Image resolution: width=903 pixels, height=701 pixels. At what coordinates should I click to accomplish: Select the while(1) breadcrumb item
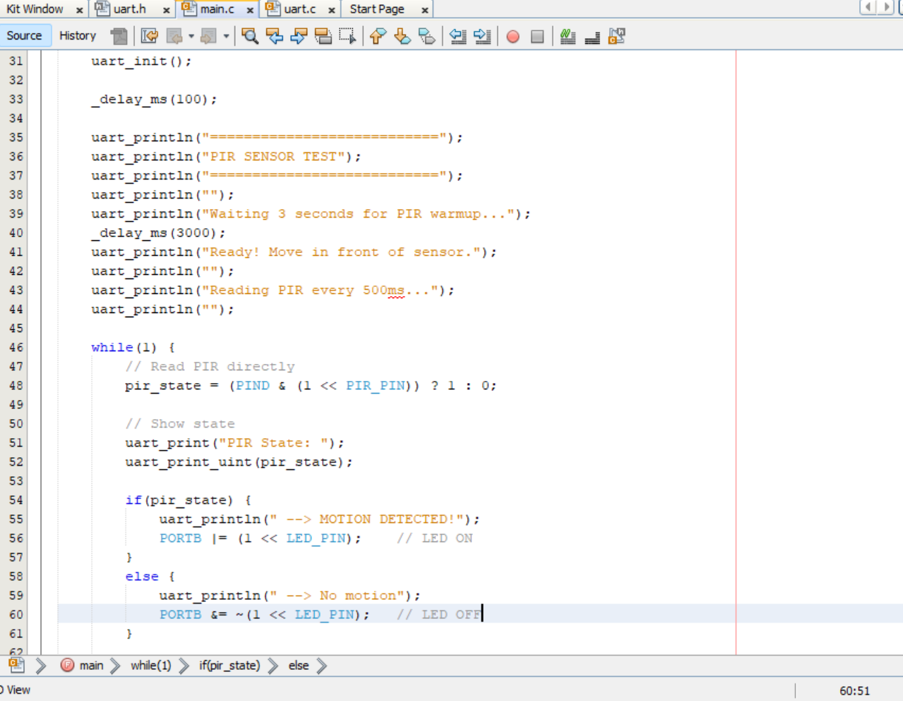pyautogui.click(x=150, y=666)
